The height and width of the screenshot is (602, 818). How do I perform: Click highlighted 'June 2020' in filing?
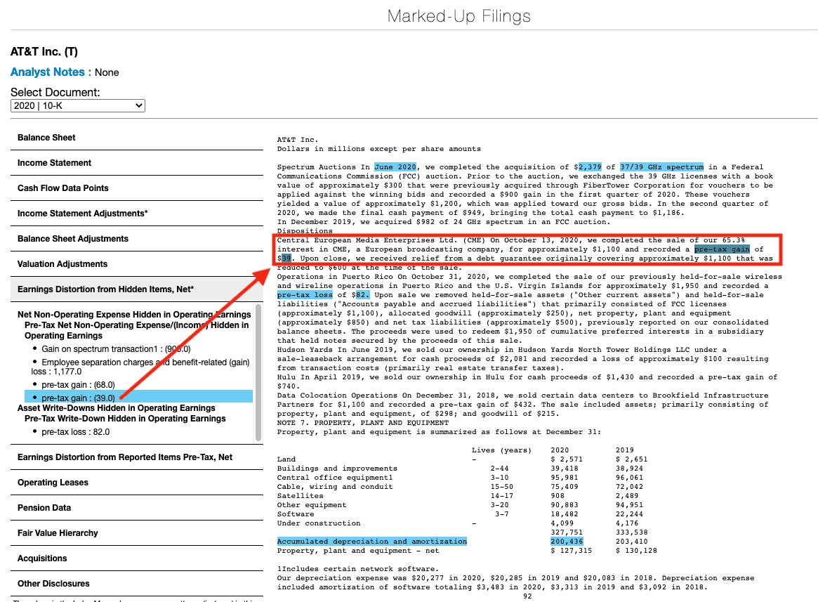click(x=395, y=167)
